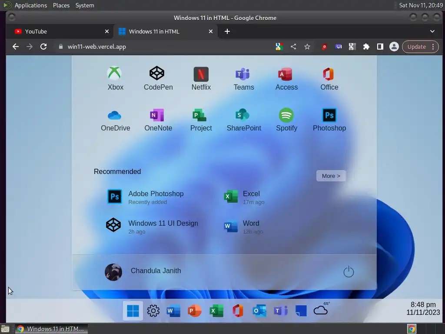The width and height of the screenshot is (445, 334).
Task: Click the red extension icon
Action: [324, 47]
